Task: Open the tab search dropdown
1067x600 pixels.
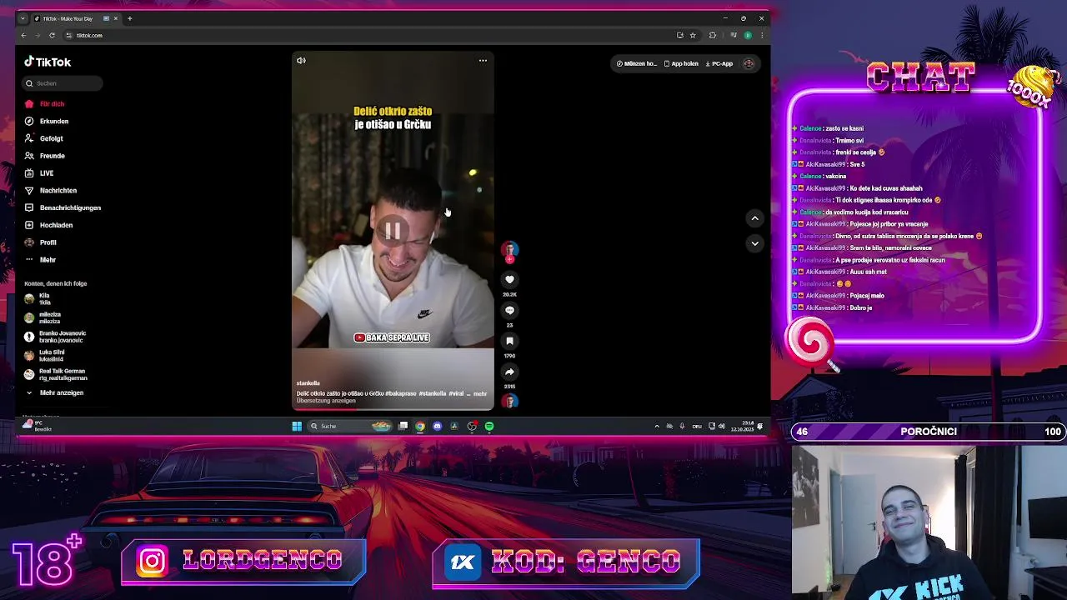Action: pyautogui.click(x=23, y=18)
